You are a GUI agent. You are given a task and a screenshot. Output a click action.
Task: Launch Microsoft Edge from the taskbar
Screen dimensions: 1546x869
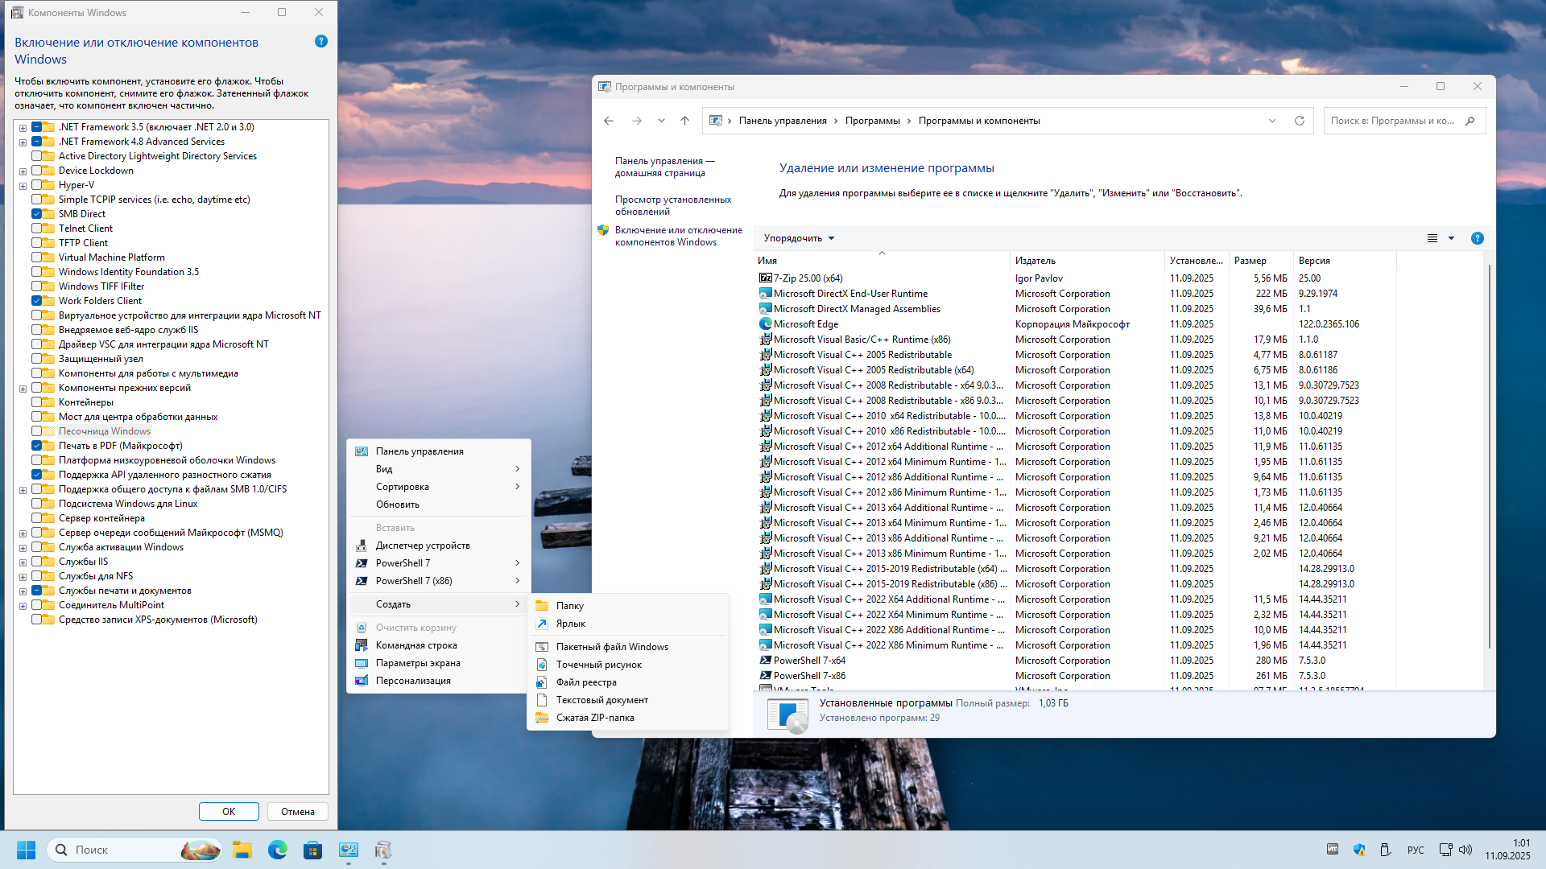tap(278, 850)
